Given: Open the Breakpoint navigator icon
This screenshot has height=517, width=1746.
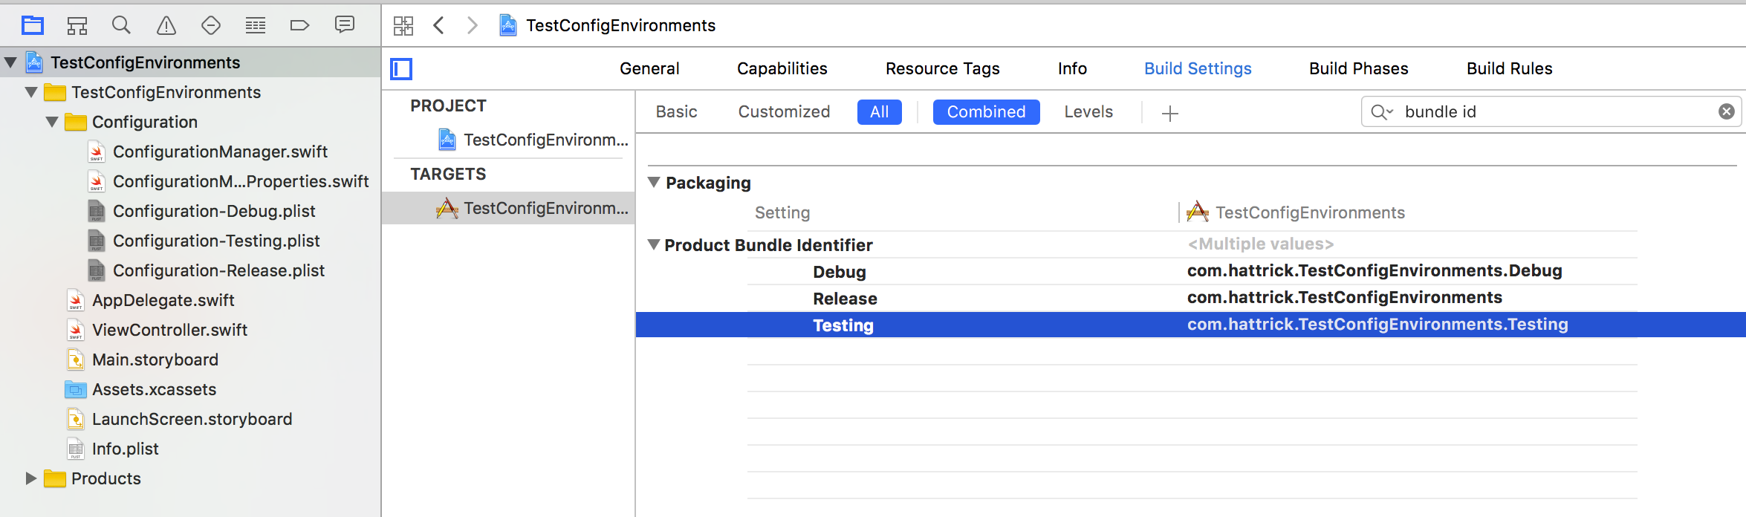Looking at the screenshot, I should pos(299,26).
